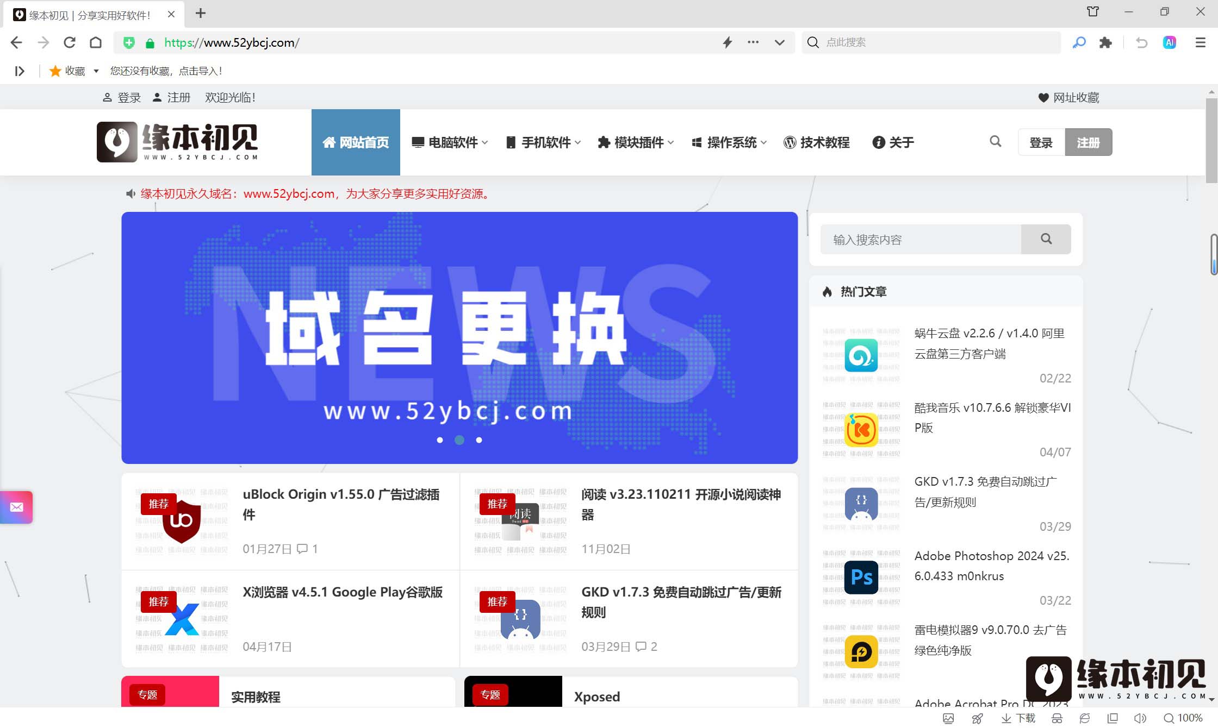Viewport: 1218px width, 728px height.
Task: Open the three-dots address bar menu
Action: tap(753, 42)
